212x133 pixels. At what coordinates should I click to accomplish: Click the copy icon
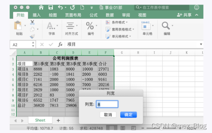[x=32, y=29]
